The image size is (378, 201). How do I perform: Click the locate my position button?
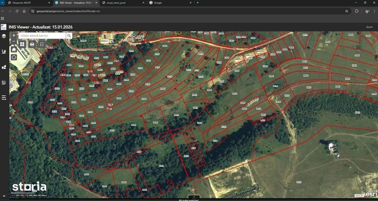[x=14, y=57]
